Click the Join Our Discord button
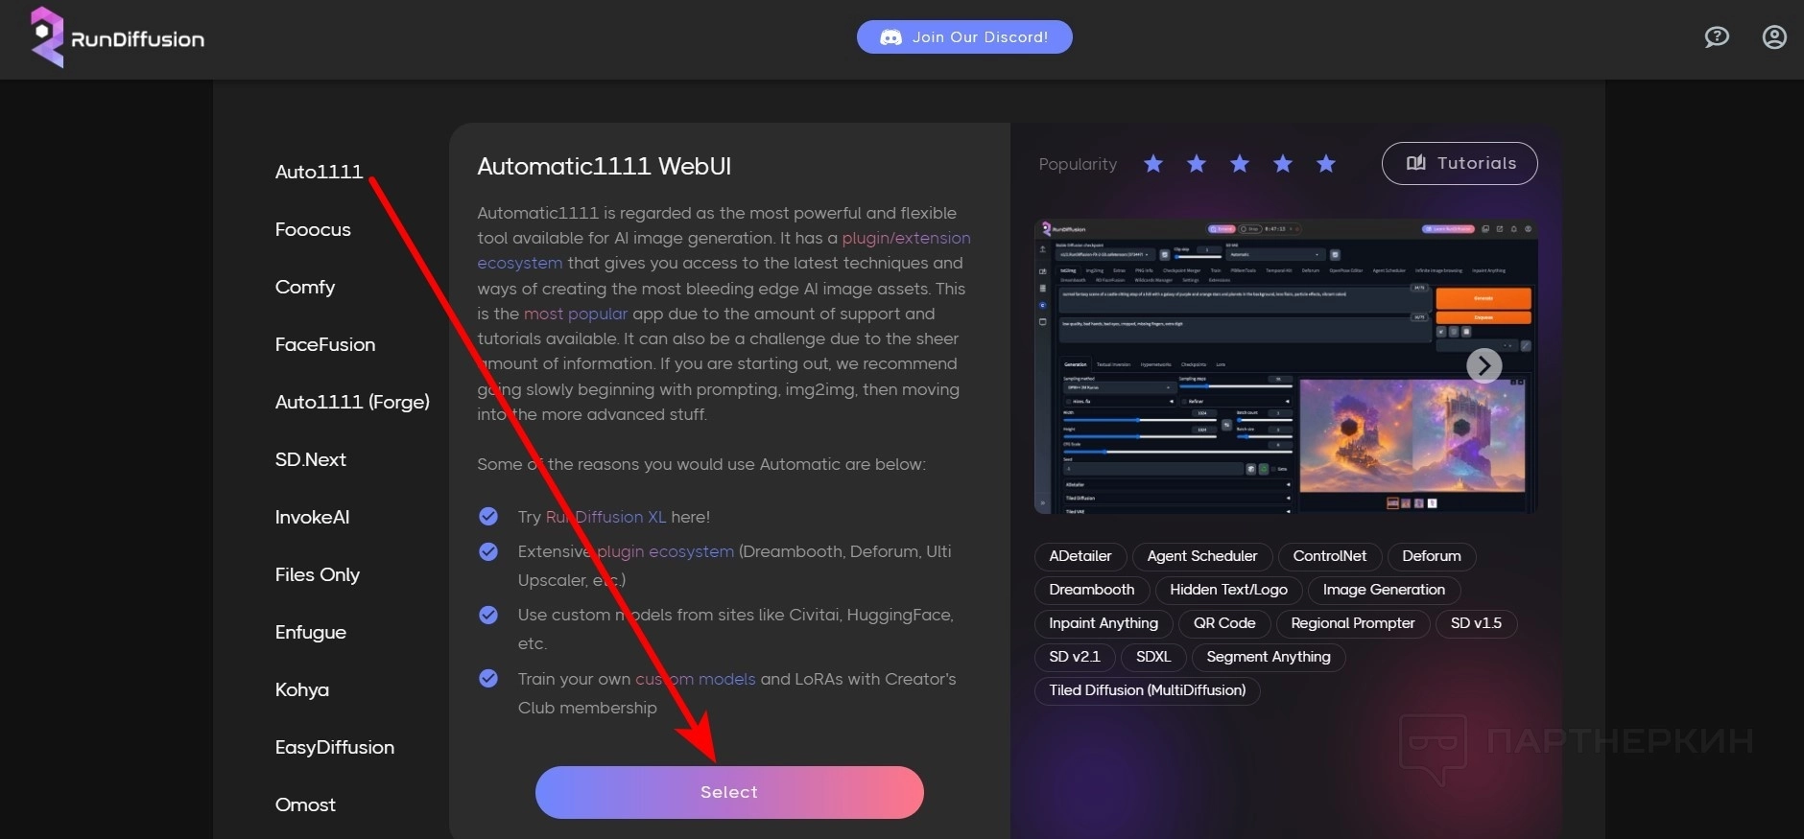Image resolution: width=1804 pixels, height=839 pixels. click(964, 37)
